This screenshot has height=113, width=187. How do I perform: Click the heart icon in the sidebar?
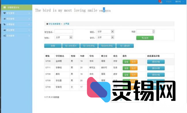tap(5, 13)
